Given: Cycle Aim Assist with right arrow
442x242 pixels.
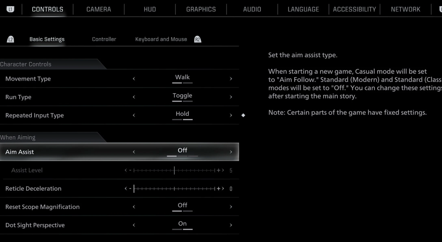Looking at the screenshot, I should 231,152.
